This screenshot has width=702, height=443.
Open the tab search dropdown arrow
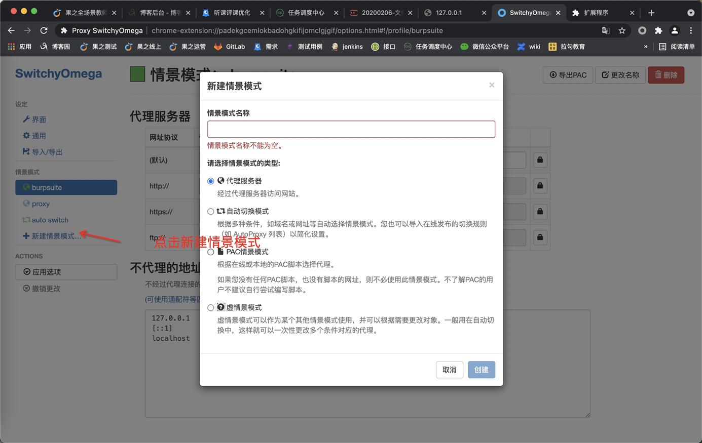click(691, 13)
